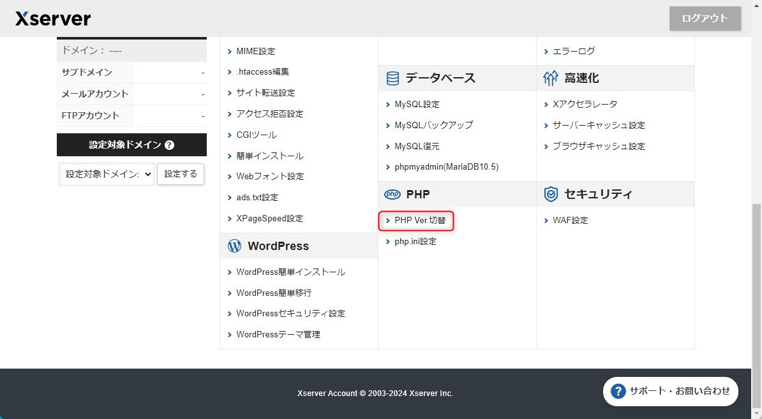Open WordPress簡単インストール

[x=291, y=271]
